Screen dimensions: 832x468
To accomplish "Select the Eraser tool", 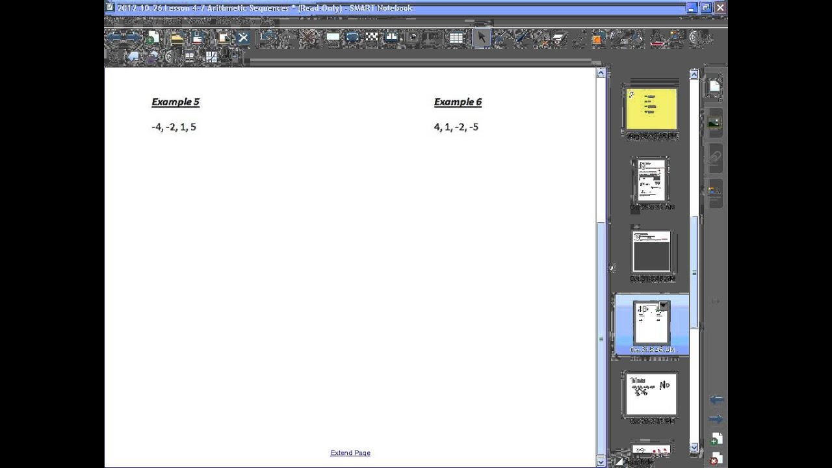I will click(x=560, y=38).
